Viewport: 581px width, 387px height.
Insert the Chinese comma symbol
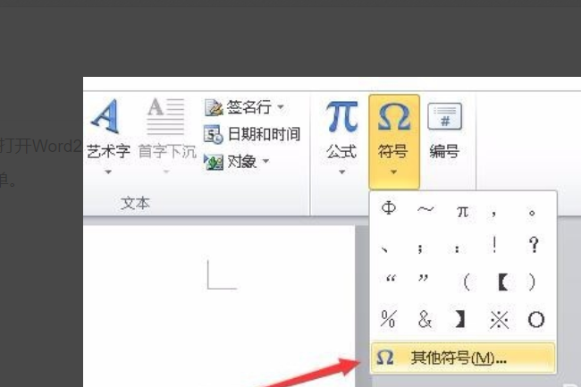click(494, 214)
